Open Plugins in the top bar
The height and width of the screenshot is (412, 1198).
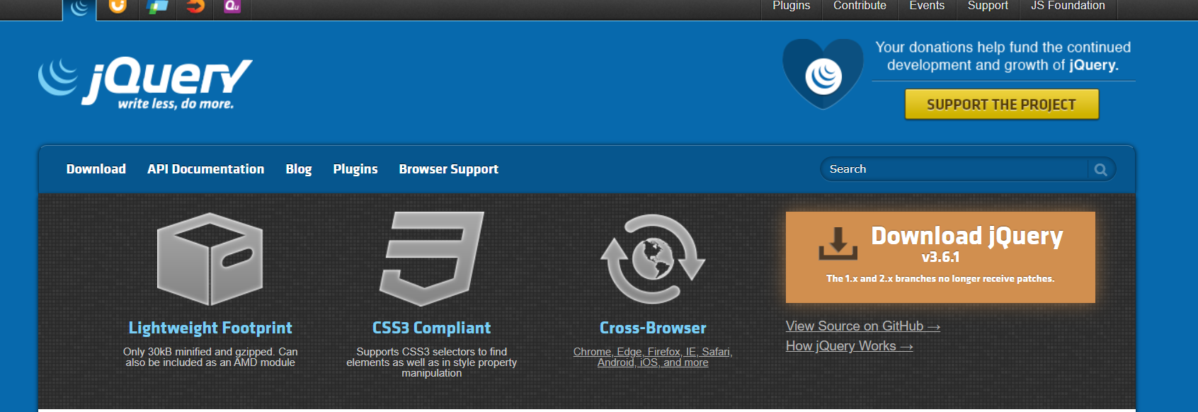(791, 6)
